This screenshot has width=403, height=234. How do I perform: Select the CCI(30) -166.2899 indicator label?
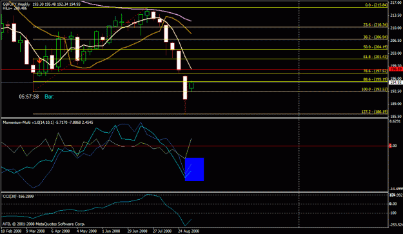[18, 197]
